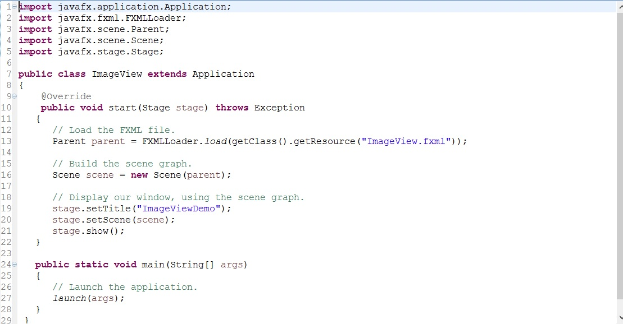Collapse the start method fold marker on line 9
The height and width of the screenshot is (324, 623).
[14, 96]
